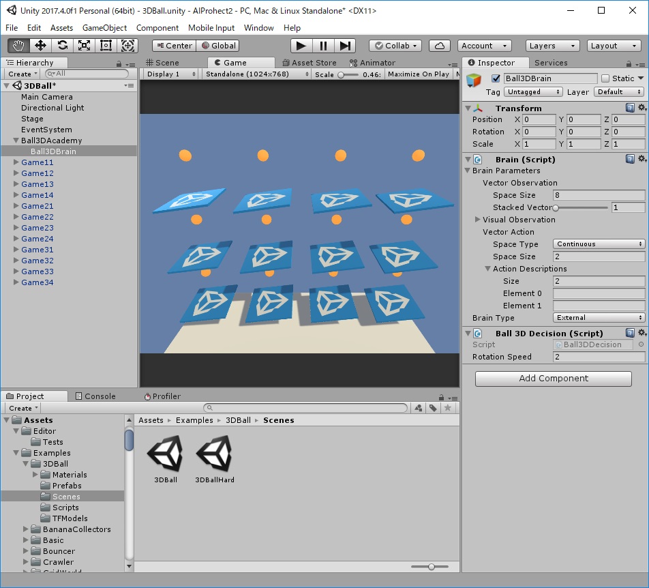Click the Add Component button
The width and height of the screenshot is (649, 588).
tap(553, 379)
